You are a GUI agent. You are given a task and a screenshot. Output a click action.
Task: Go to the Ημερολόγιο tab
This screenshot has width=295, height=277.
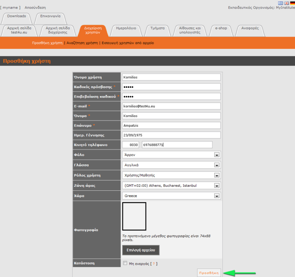(x=126, y=28)
